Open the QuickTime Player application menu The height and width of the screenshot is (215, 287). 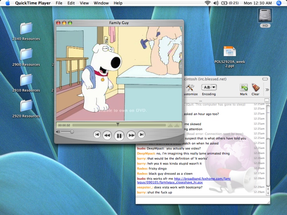(x=33, y=3)
